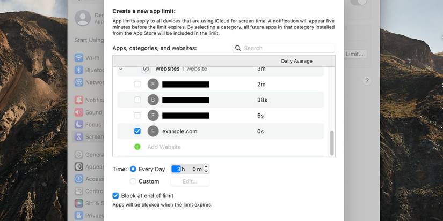Image resolution: width=443 pixels, height=221 pixels.
Task: Collapse the Websites category chevron
Action: (x=121, y=69)
